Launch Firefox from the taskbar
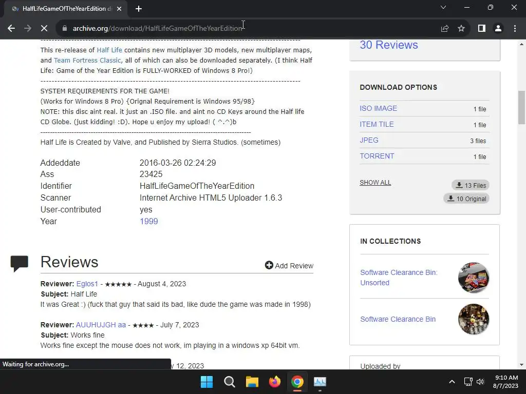This screenshot has height=394, width=526. (275, 382)
